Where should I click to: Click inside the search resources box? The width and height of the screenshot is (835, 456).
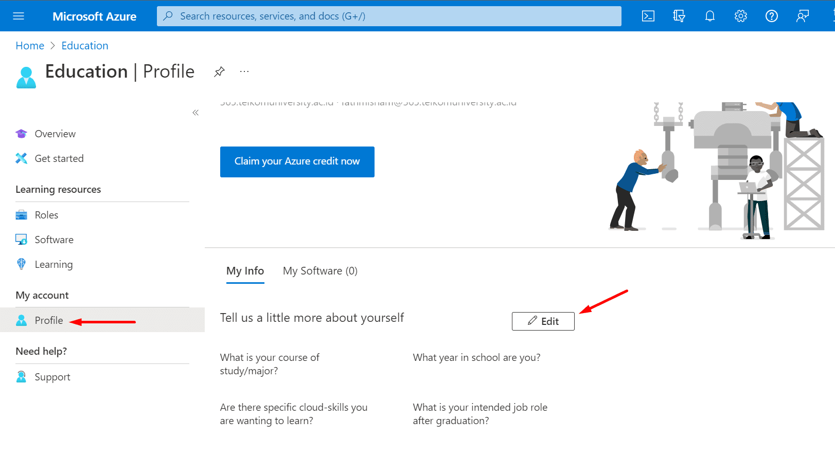(389, 16)
